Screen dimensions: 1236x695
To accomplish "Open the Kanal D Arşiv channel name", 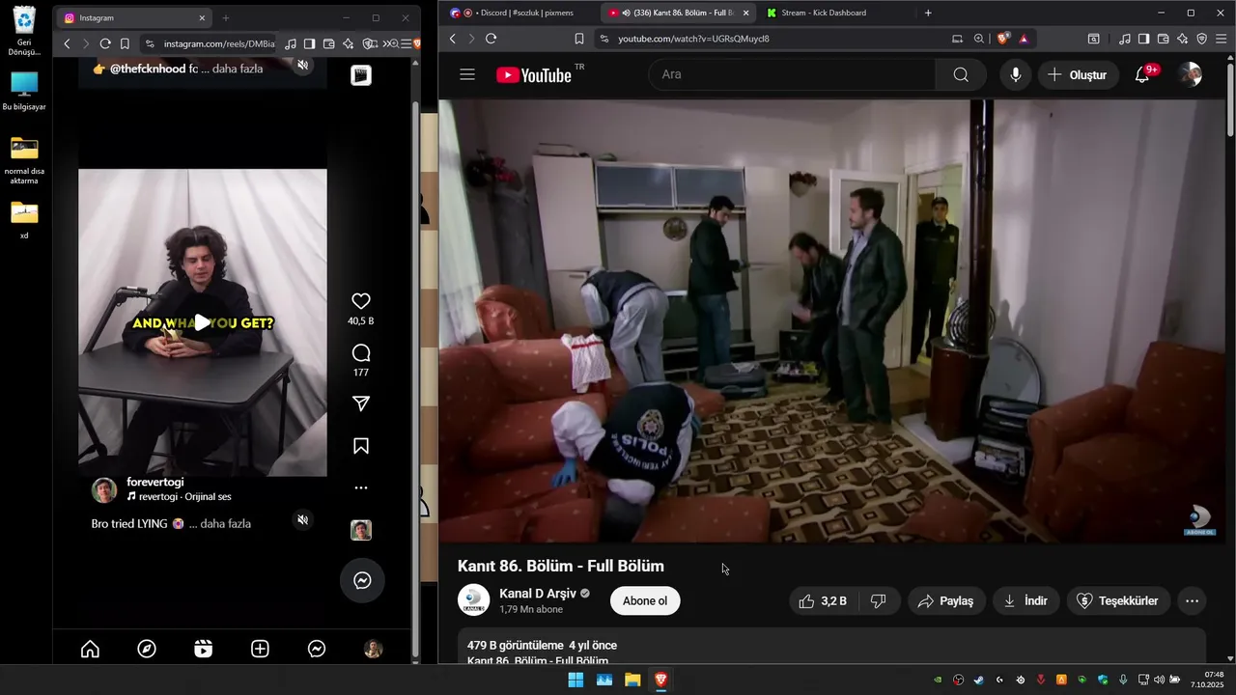I will point(538,594).
